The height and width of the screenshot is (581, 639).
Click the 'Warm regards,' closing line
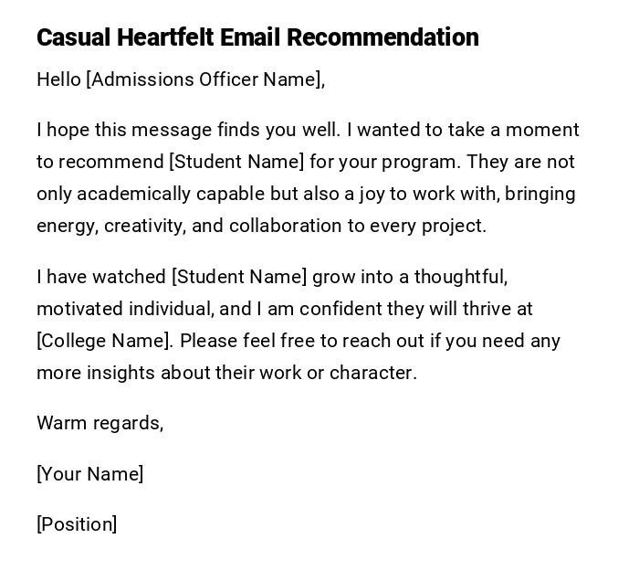pos(100,423)
